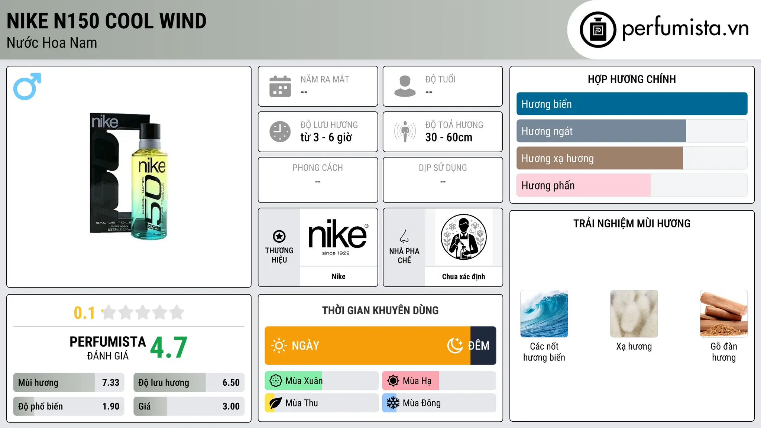Click the moon icon next to Đêm
Image resolution: width=761 pixels, height=428 pixels.
(455, 346)
